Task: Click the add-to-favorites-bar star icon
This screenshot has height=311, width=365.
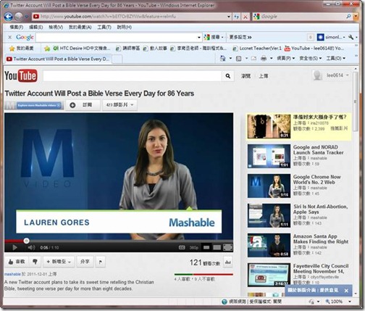Action: pos(47,49)
